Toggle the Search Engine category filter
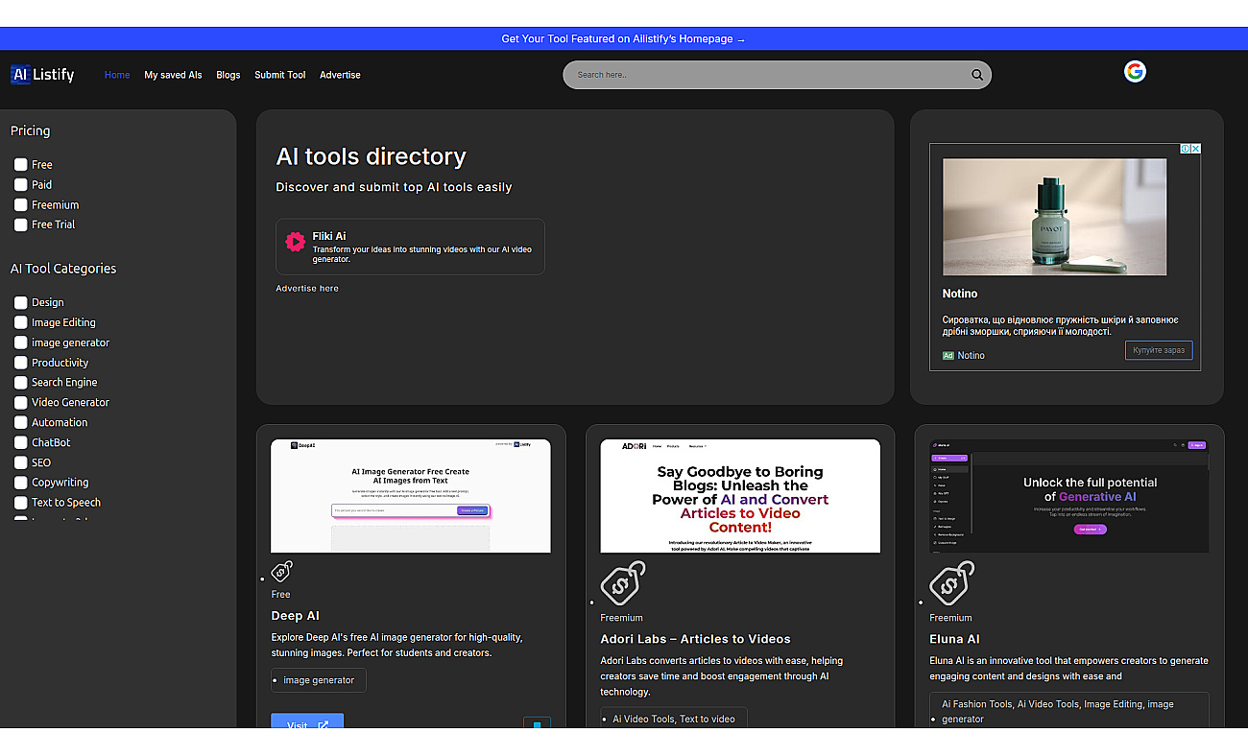Screen dimensions: 1248x756 tap(20, 382)
